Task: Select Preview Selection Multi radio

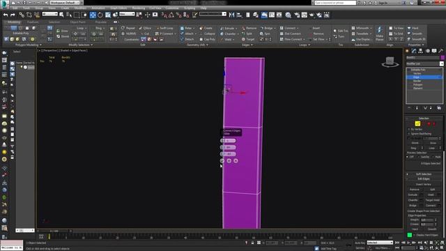Action: 433,157
